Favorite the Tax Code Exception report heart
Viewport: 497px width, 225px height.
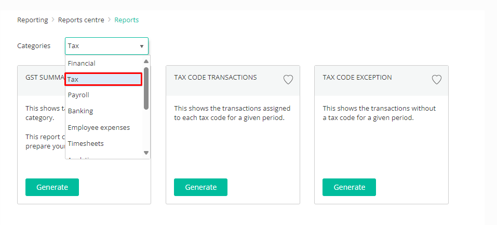(436, 80)
